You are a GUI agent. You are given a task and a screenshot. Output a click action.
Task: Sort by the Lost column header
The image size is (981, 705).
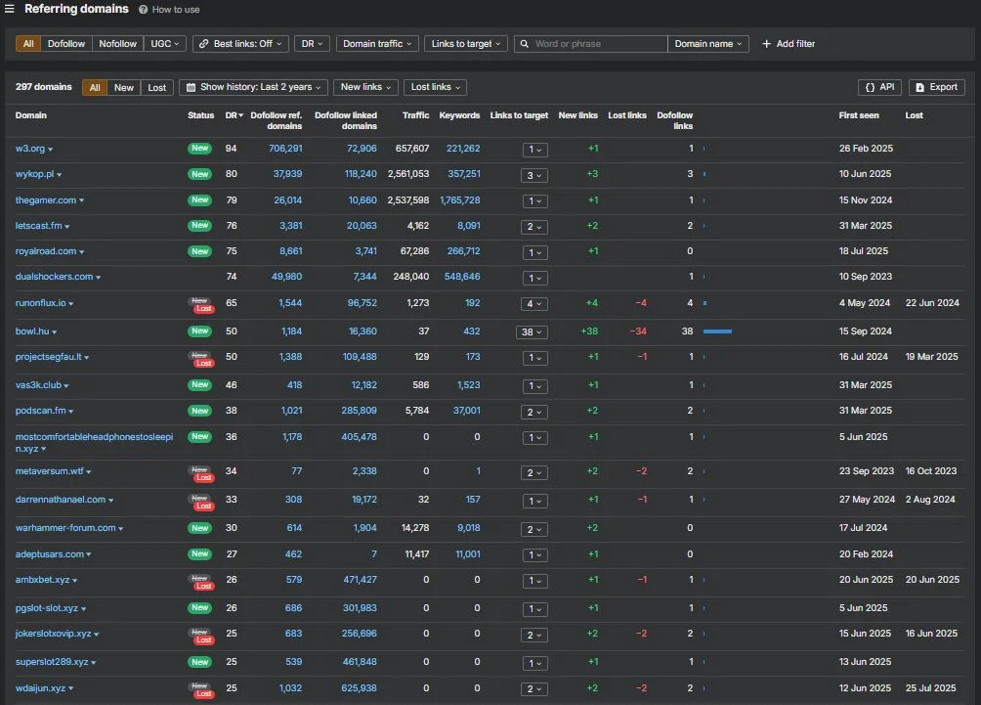pos(914,115)
